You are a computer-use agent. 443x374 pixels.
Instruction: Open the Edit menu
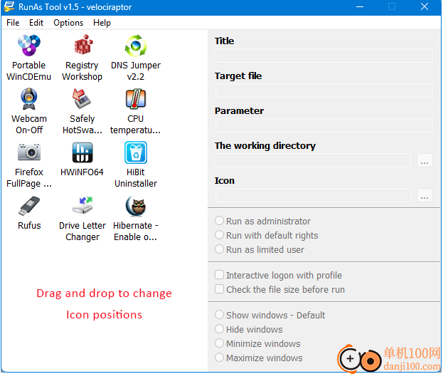36,23
